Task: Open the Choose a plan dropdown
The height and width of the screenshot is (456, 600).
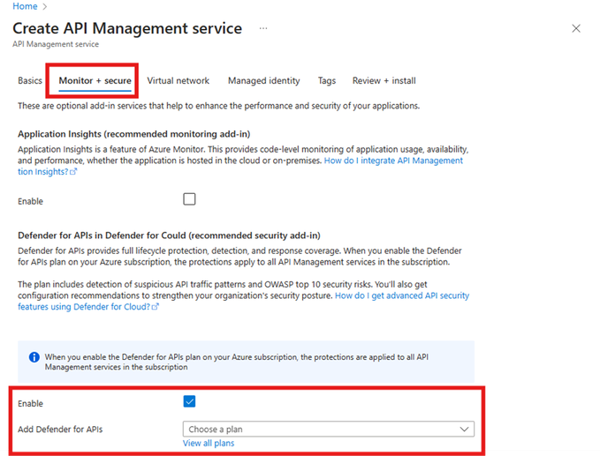Action: click(x=329, y=430)
